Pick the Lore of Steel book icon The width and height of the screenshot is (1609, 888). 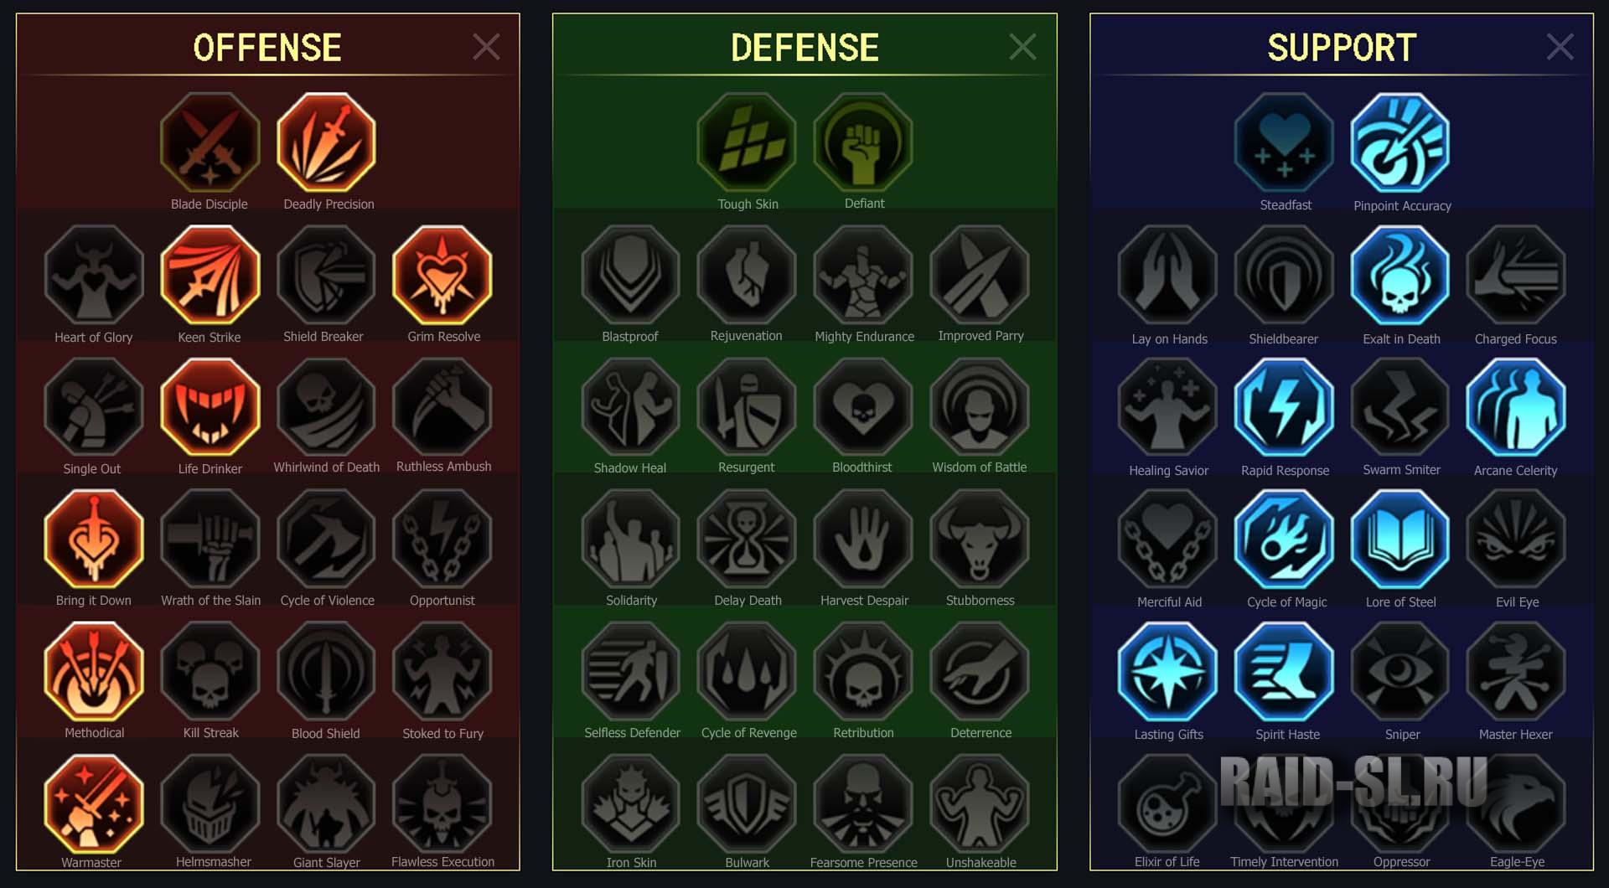[1400, 540]
